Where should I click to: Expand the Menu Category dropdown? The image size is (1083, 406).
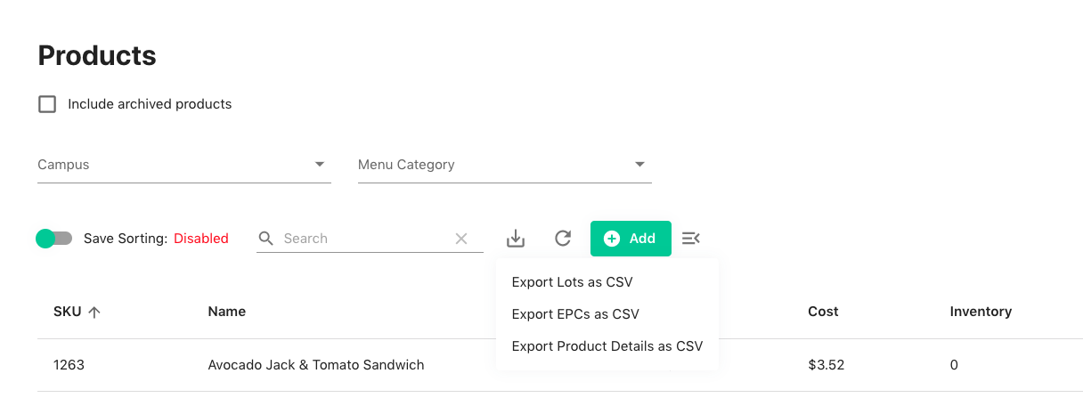(x=505, y=165)
